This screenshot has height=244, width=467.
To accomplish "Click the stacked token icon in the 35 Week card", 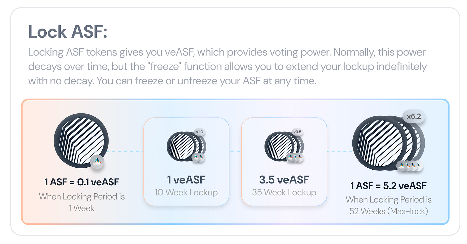I will (284, 146).
